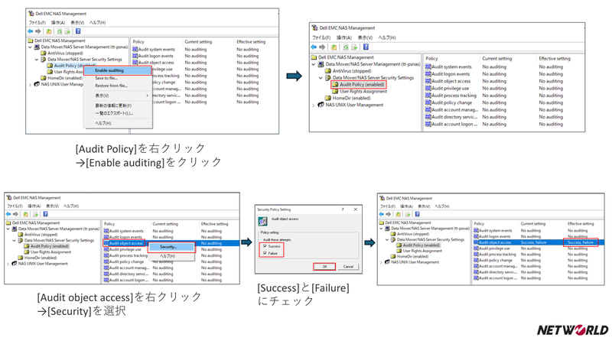612x344 pixels.
Task: Collapse Data Mover/NAS Server Management in upper-right window
Action: point(314,64)
